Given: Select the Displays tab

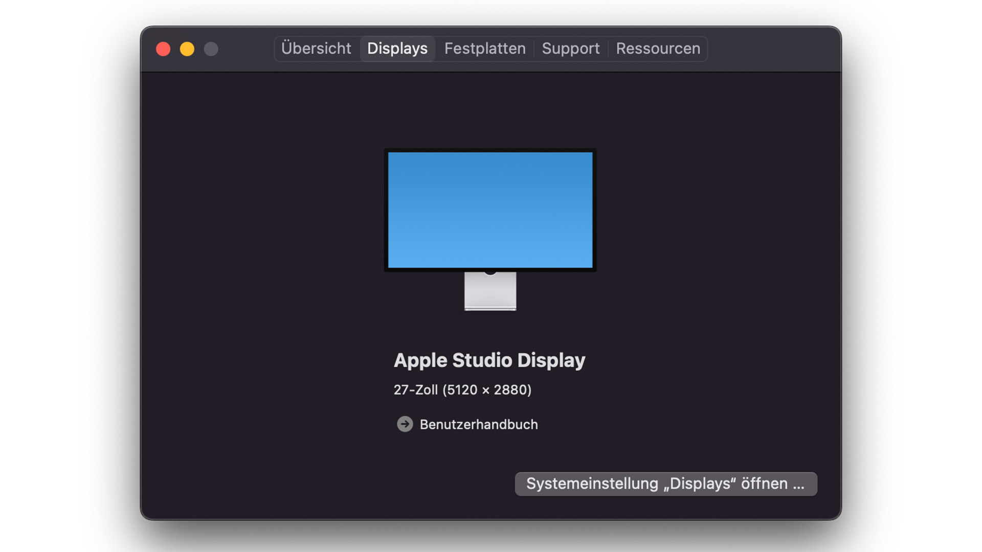Looking at the screenshot, I should coord(397,49).
